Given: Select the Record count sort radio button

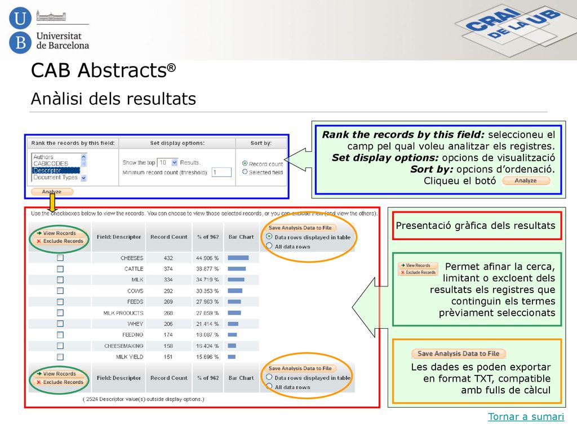Looking at the screenshot, I should coord(245,163).
